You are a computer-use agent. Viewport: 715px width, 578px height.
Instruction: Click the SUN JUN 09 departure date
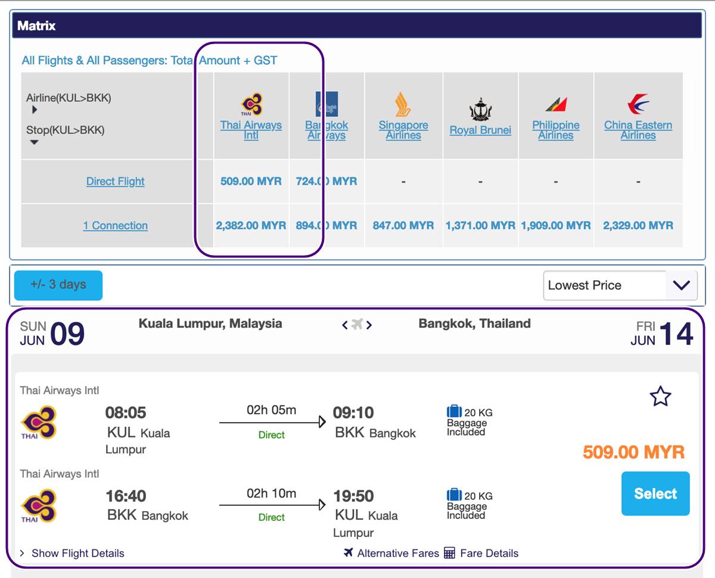(x=52, y=334)
